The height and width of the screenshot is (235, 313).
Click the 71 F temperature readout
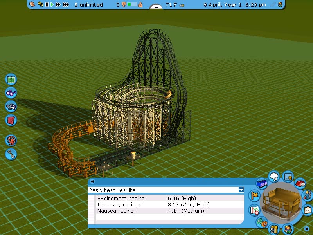(x=171, y=5)
